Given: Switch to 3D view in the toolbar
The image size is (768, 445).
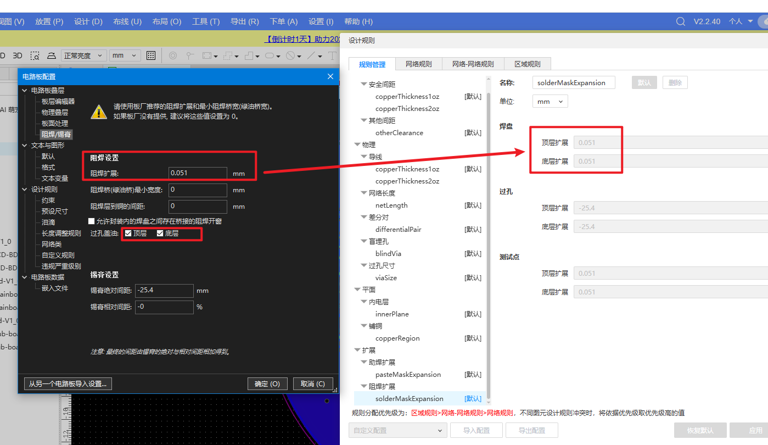Looking at the screenshot, I should coord(18,55).
